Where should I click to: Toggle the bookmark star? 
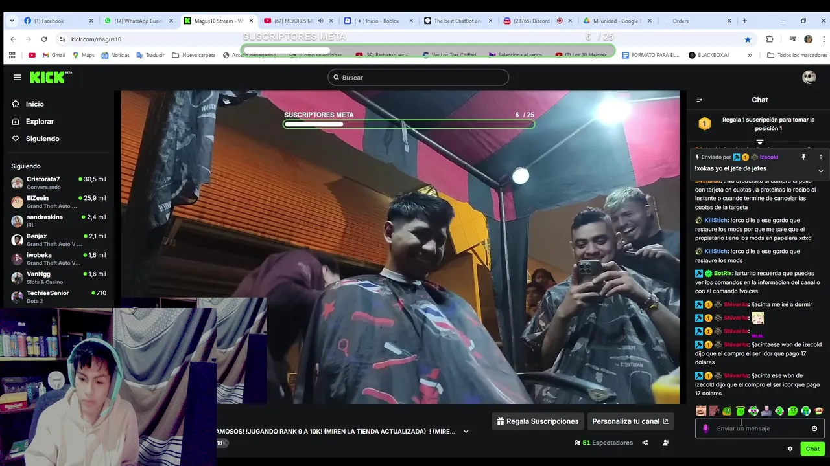click(748, 39)
